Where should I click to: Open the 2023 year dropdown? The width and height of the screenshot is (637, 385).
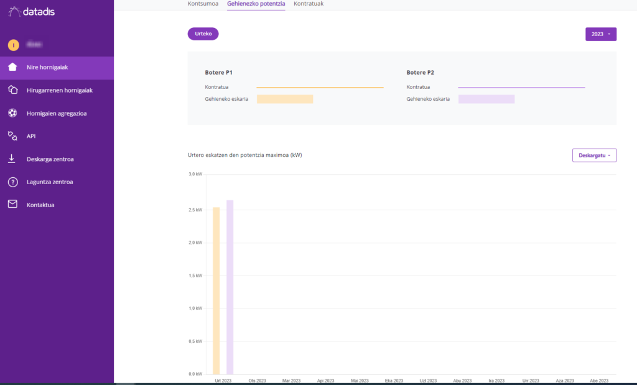pyautogui.click(x=600, y=34)
